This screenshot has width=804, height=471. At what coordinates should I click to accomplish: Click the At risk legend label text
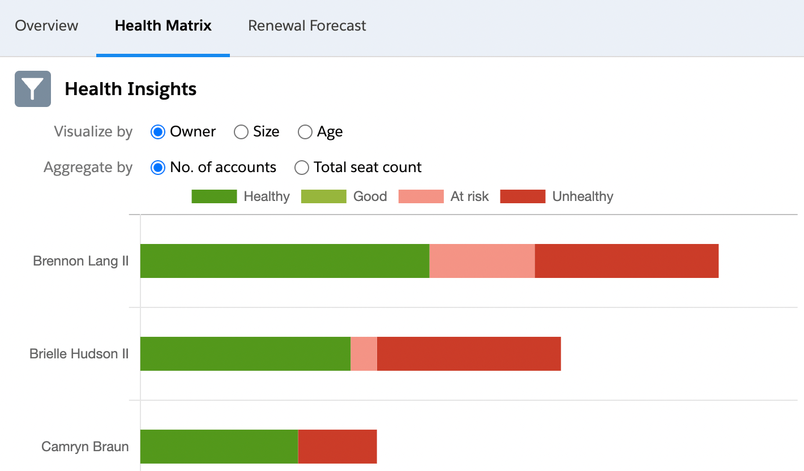470,196
